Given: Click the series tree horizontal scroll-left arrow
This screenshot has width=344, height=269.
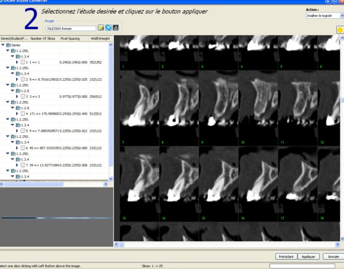Looking at the screenshot, I should pos(2,184).
